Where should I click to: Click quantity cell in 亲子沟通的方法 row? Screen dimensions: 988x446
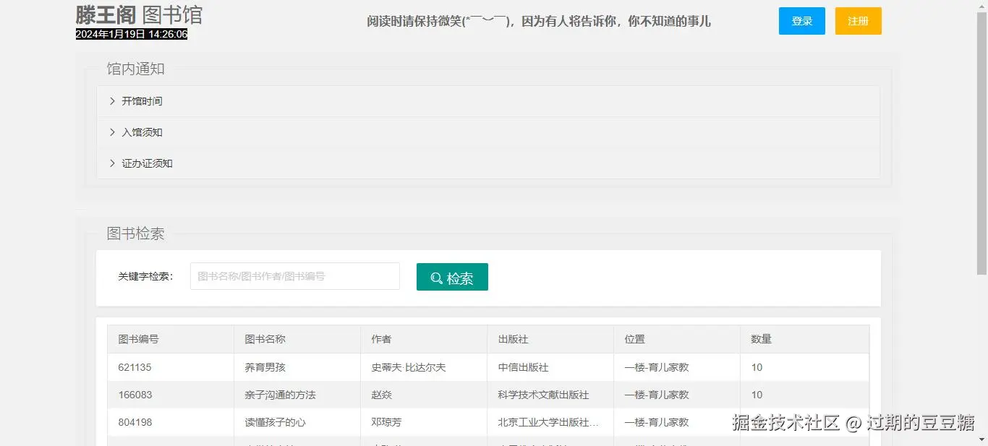coord(804,395)
